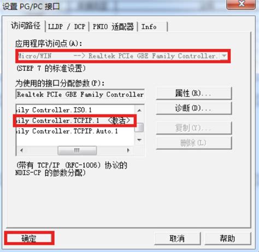
Task: Click the list's vertical scroll up arrow
Action: tap(139, 110)
